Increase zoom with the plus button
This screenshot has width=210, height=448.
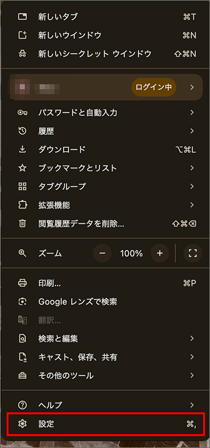(x=160, y=253)
